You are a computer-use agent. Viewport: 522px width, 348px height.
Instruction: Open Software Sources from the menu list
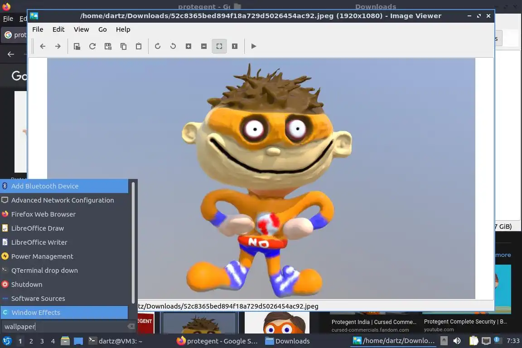pyautogui.click(x=64, y=298)
